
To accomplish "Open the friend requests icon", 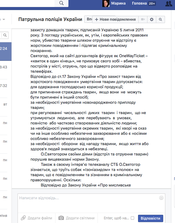I will (x=169, y=3).
